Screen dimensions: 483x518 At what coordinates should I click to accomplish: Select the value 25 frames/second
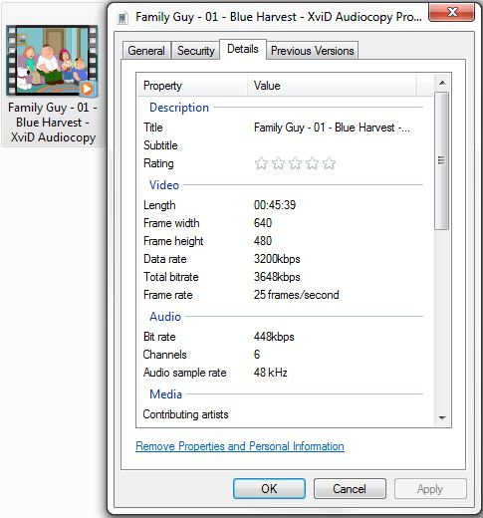tap(297, 295)
